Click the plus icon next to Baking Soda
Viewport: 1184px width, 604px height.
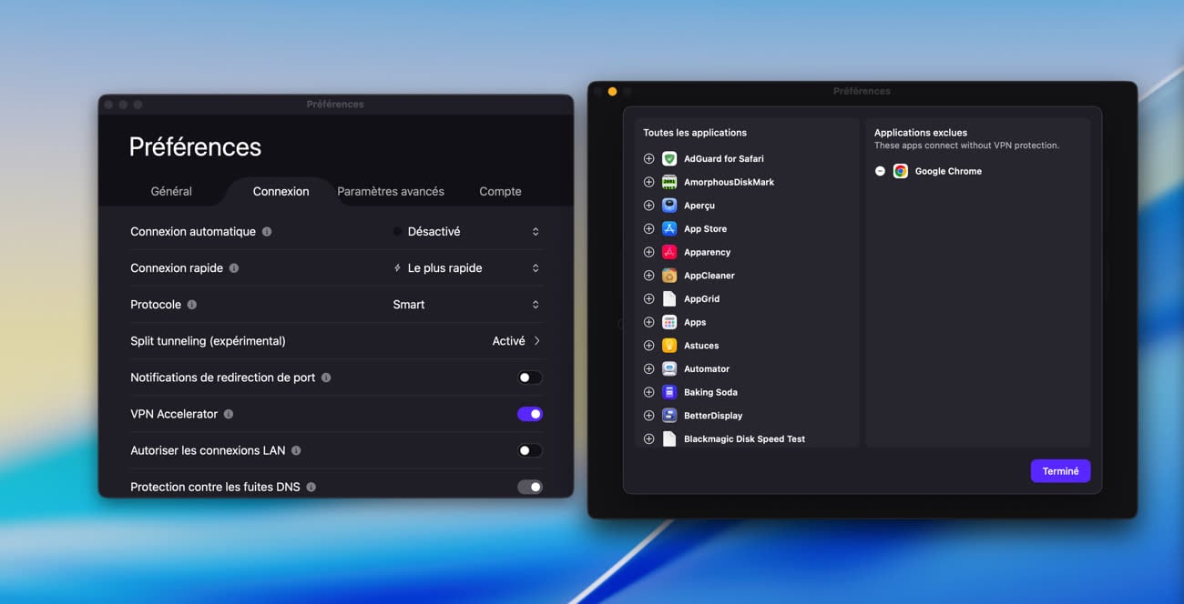[x=648, y=392]
